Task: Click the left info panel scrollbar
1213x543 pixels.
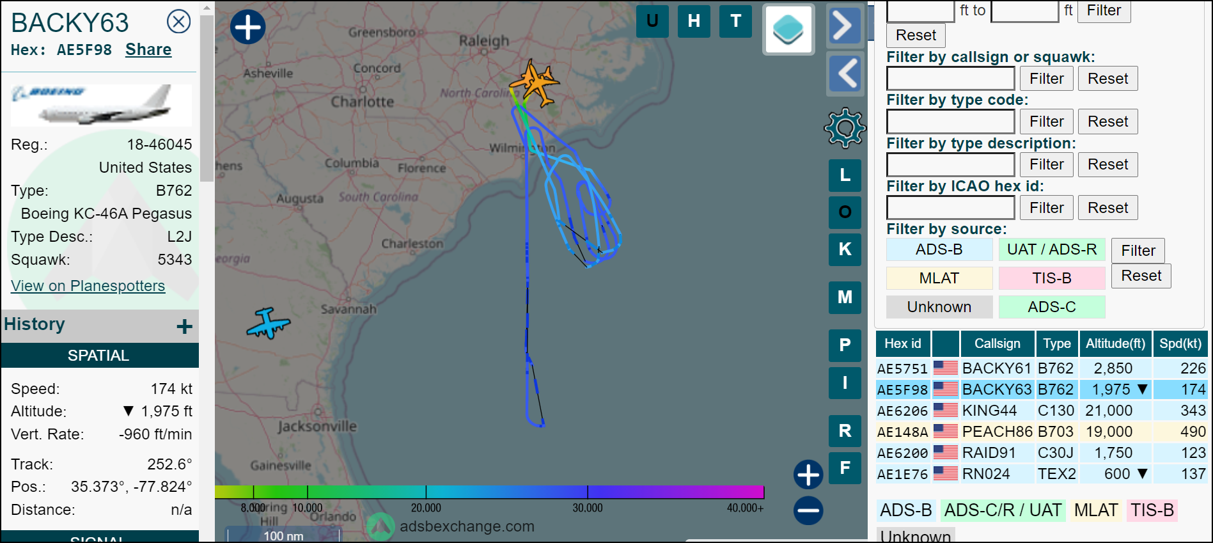Action: pos(207,99)
